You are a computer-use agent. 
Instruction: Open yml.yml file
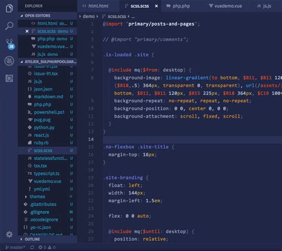(x=48, y=189)
